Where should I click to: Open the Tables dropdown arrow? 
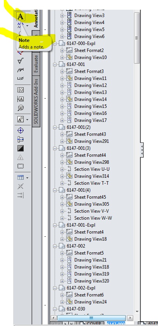[x=27, y=178]
